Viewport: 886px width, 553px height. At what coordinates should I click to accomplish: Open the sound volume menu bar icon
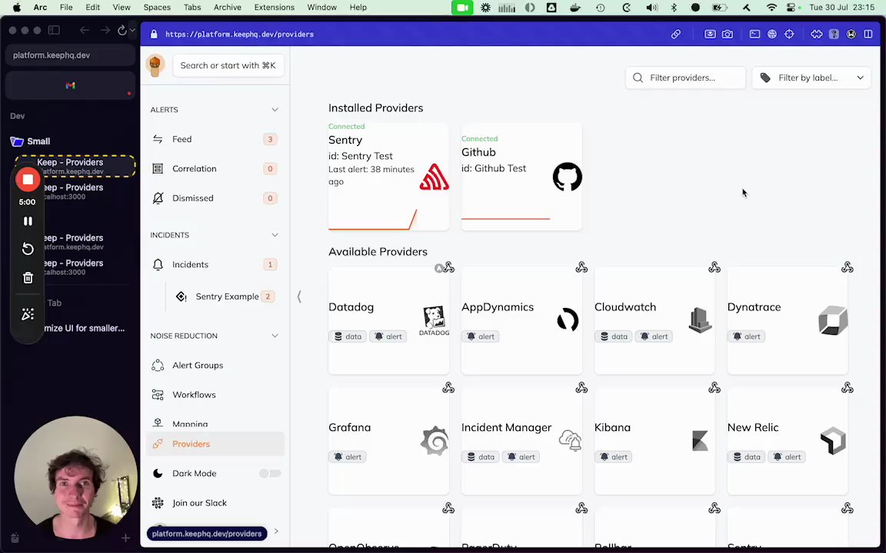coord(651,8)
